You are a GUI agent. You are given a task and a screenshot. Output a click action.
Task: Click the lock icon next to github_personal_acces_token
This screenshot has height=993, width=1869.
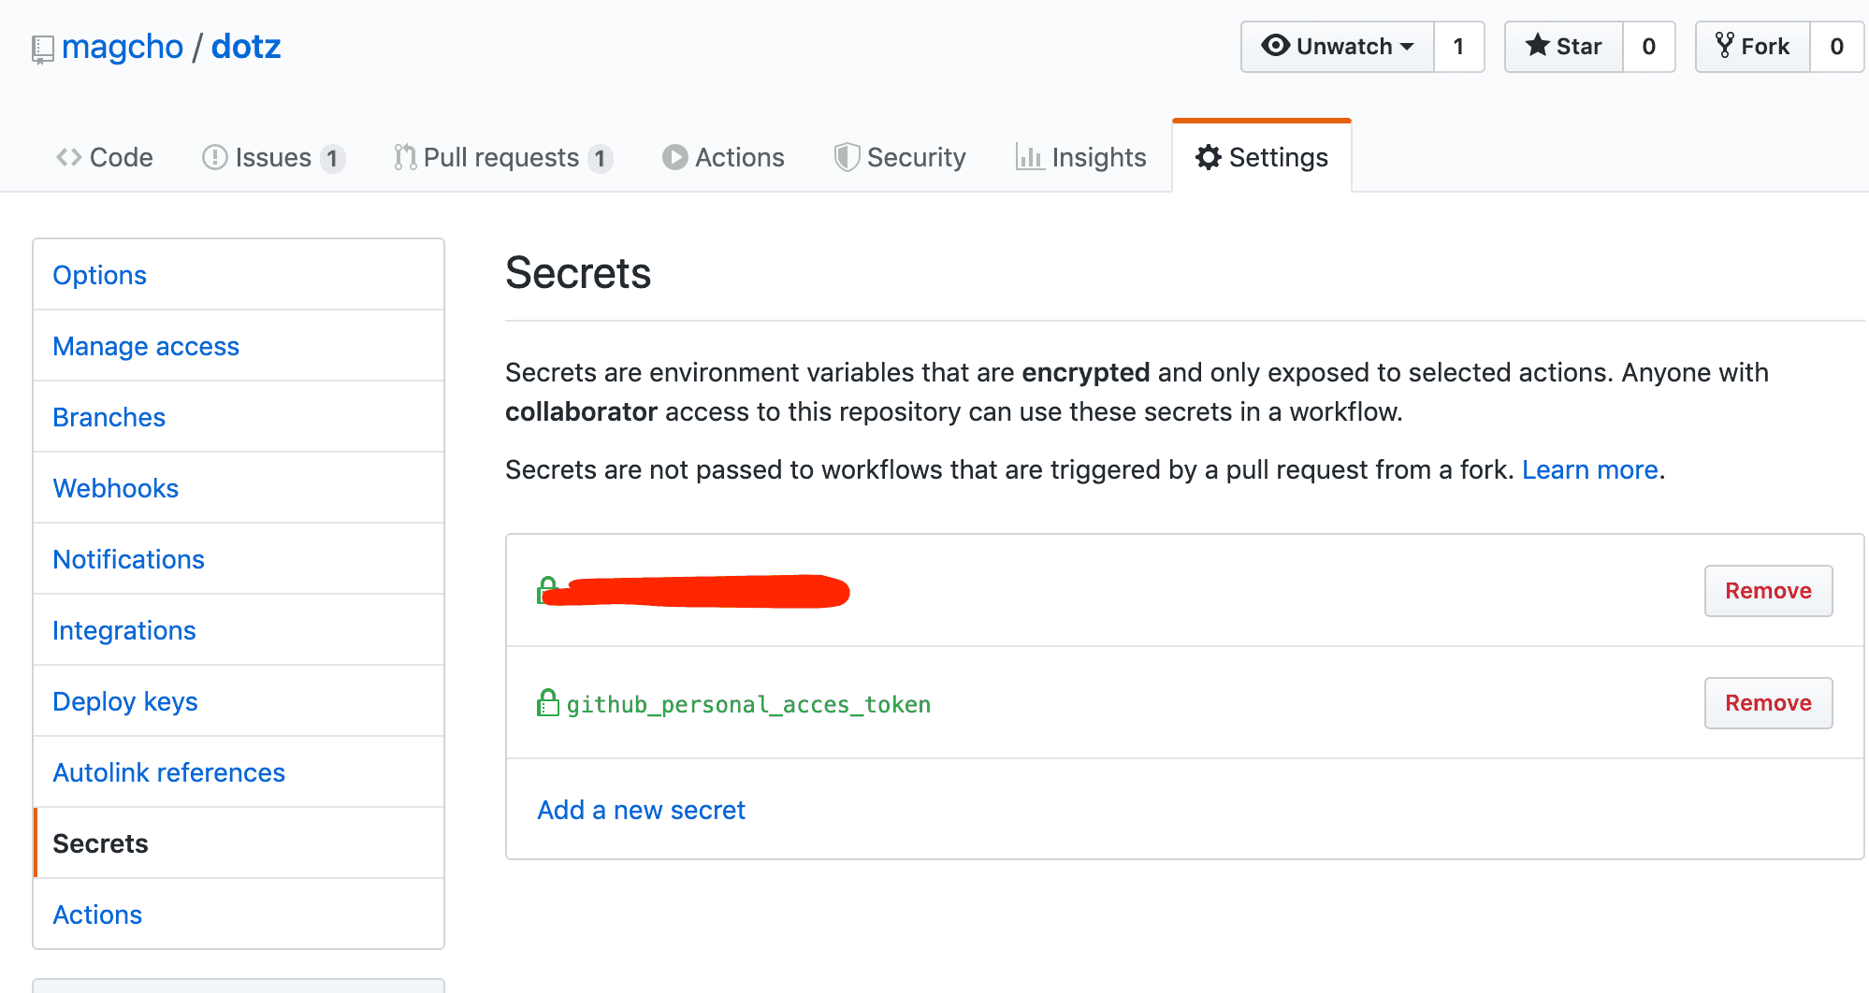click(x=548, y=702)
